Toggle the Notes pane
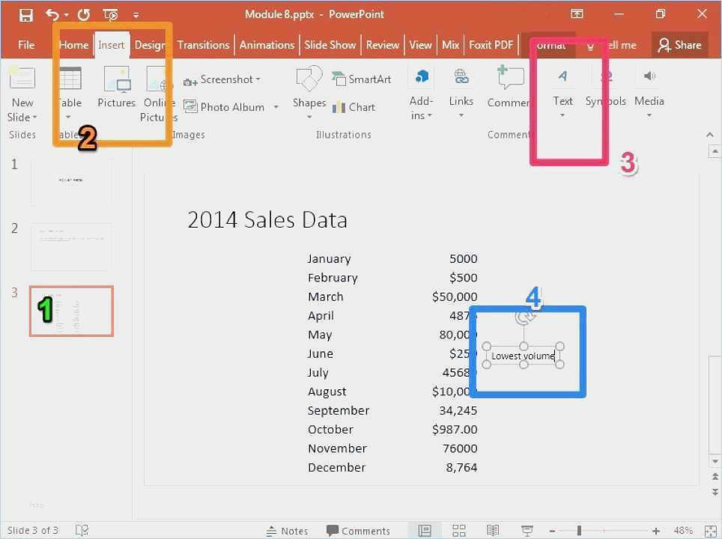The height and width of the screenshot is (539, 722). tap(287, 531)
